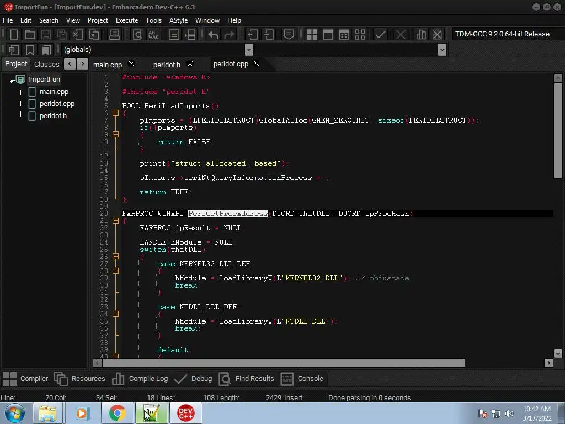
Task: Click the Profile Analysis bar-chart icon
Action: [420, 35]
